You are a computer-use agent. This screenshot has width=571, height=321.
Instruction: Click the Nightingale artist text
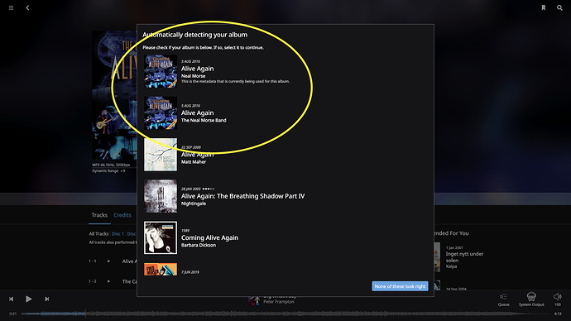click(194, 204)
